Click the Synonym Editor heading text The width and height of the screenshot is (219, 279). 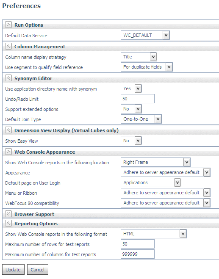pos(33,78)
